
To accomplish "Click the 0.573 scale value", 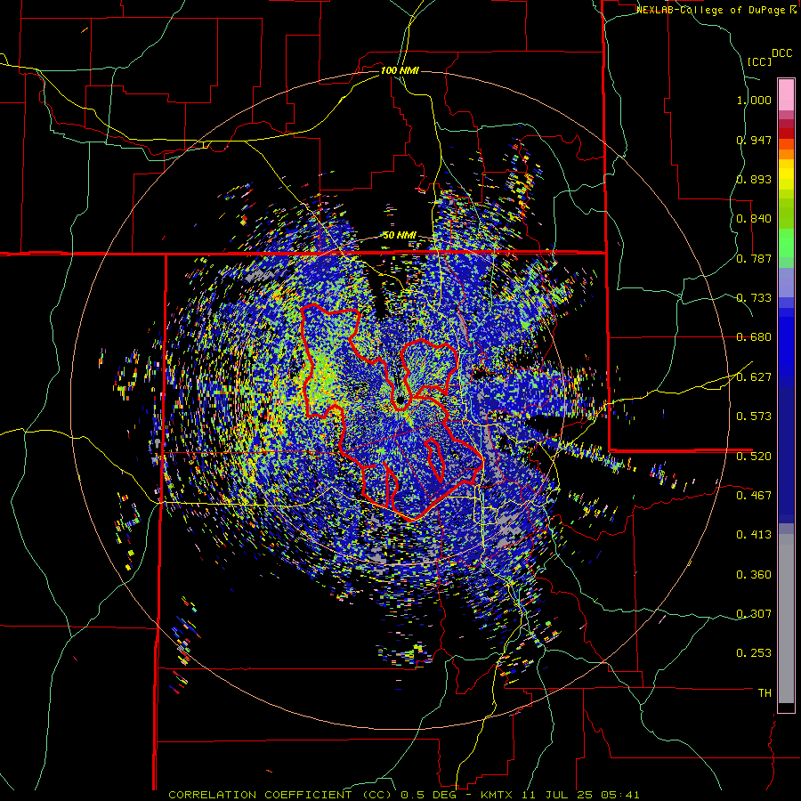I will 754,417.
